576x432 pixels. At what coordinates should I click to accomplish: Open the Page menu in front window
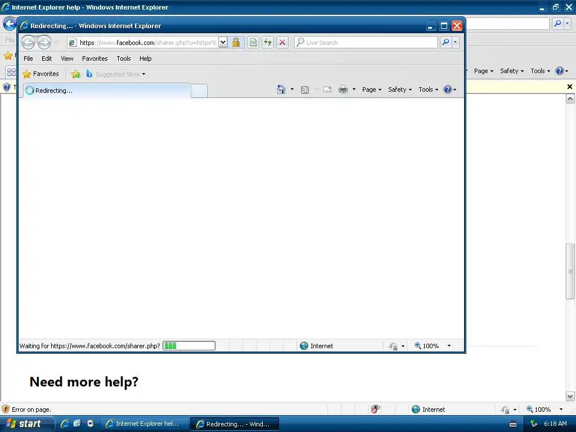(x=372, y=89)
